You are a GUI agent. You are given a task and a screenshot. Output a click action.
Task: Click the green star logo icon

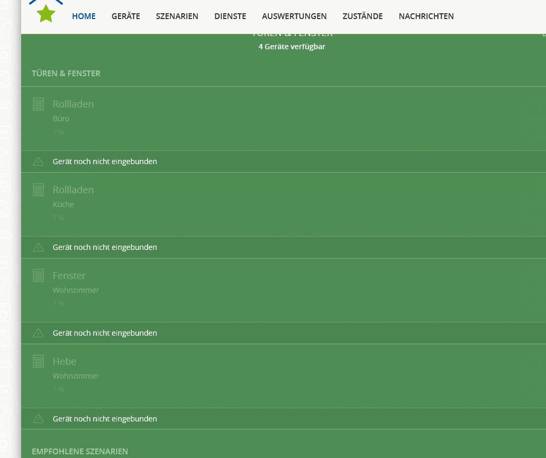46,13
